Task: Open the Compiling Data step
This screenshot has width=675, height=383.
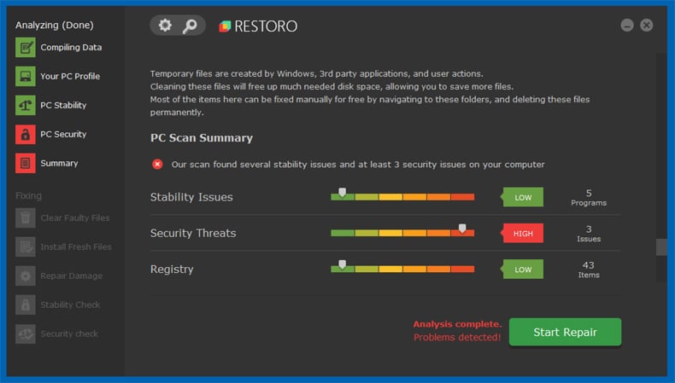Action: (71, 47)
